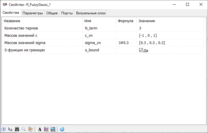Click the sigma_vn formula cell 3#0.3
Screen dimensions: 208x133
coord(123,43)
